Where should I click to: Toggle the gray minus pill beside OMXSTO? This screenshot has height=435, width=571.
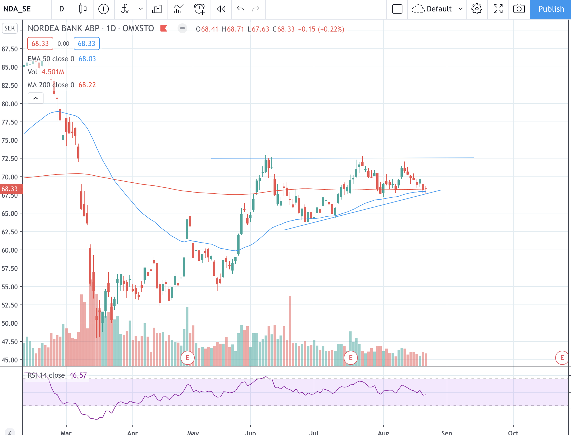pyautogui.click(x=182, y=28)
